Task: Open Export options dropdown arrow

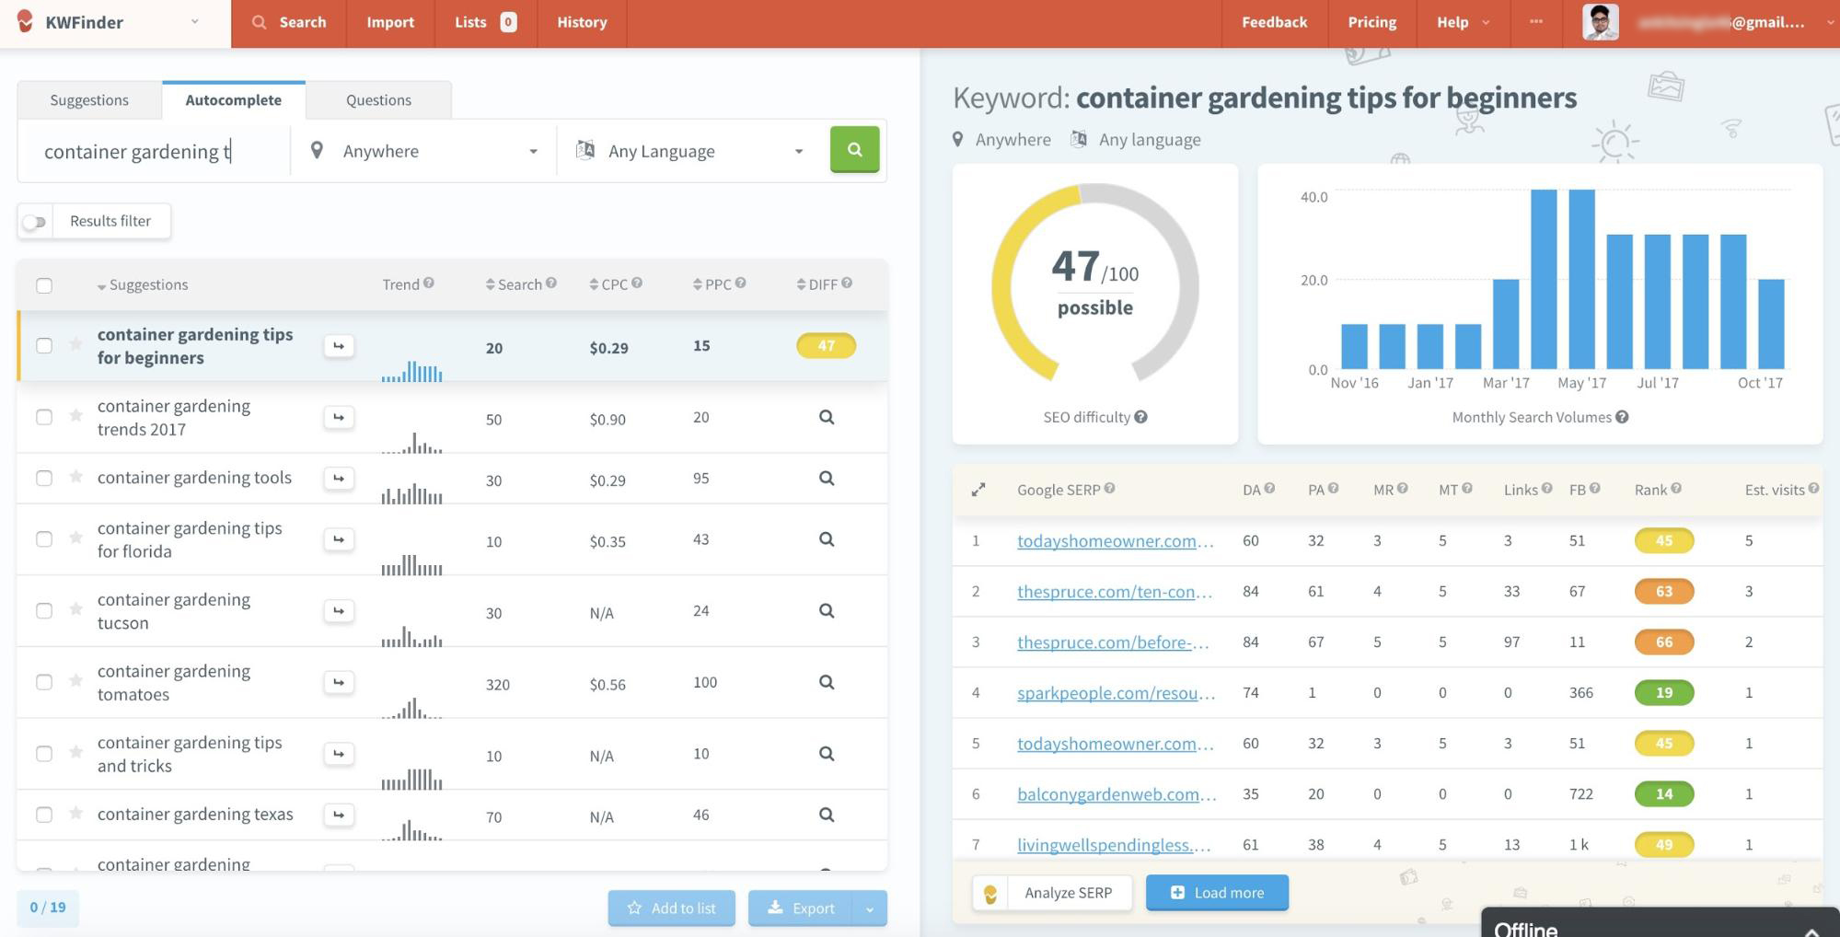Action: pyautogui.click(x=869, y=908)
